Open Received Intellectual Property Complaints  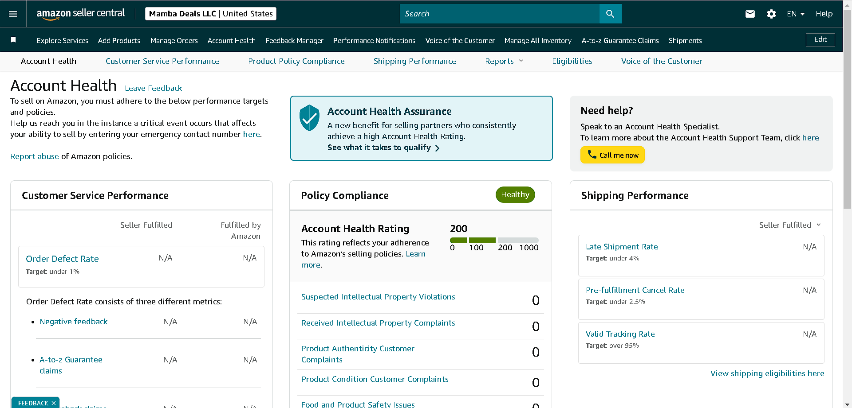pyautogui.click(x=378, y=323)
